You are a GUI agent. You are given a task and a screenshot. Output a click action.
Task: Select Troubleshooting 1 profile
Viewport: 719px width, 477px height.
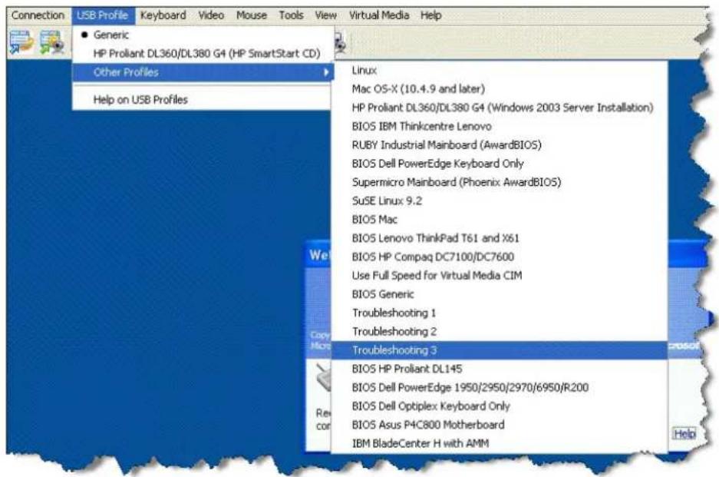tap(500, 313)
